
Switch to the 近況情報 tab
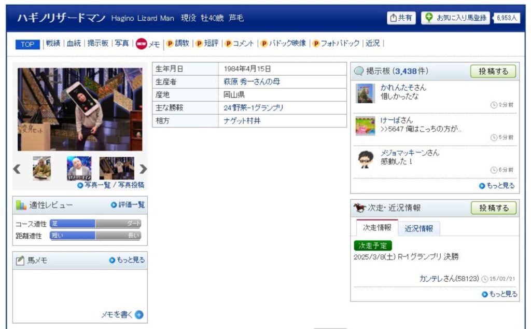pyautogui.click(x=418, y=228)
